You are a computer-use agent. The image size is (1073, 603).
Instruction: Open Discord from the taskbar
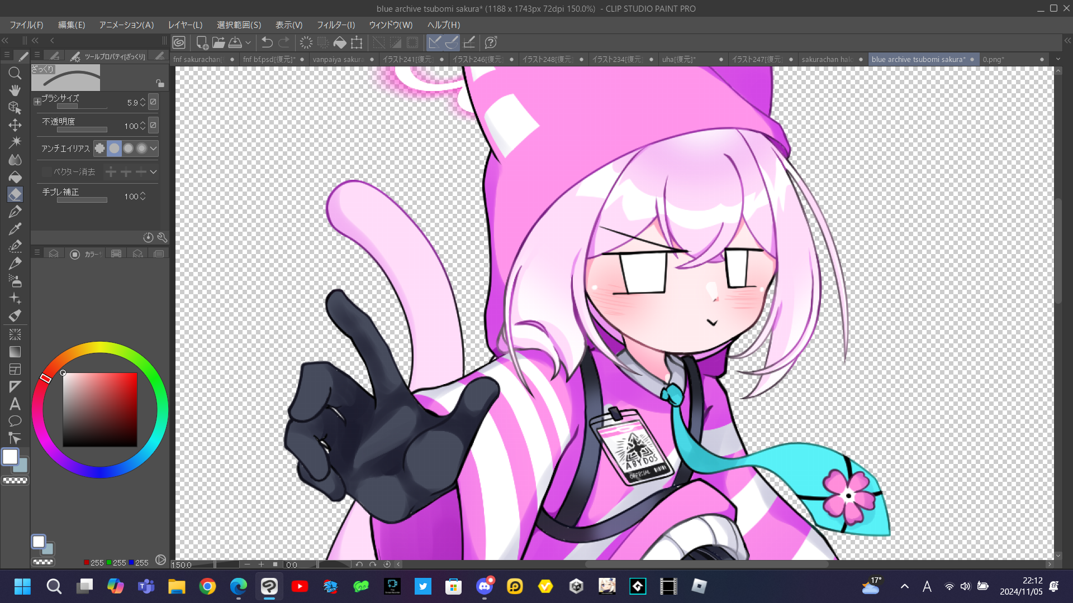pyautogui.click(x=484, y=586)
